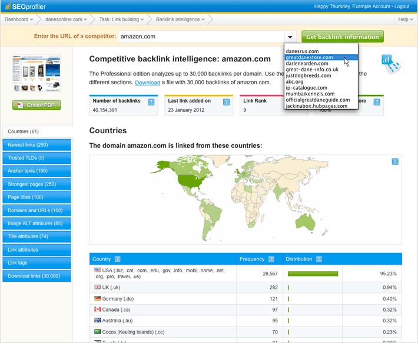Open the Page titles (100) section

click(x=37, y=197)
